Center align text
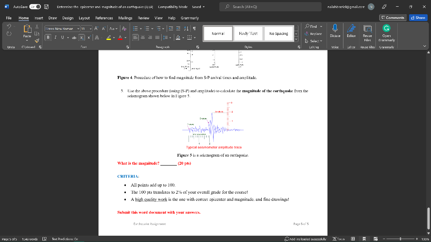 click(143, 37)
